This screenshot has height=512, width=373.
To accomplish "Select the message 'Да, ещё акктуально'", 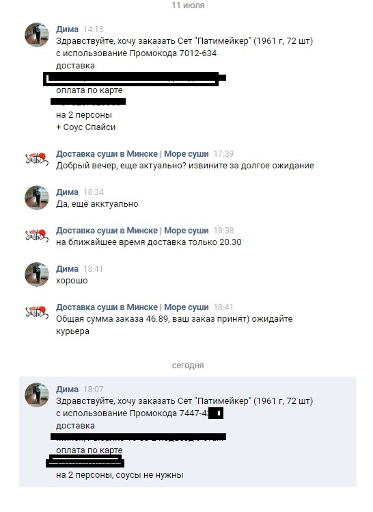I will (x=97, y=204).
